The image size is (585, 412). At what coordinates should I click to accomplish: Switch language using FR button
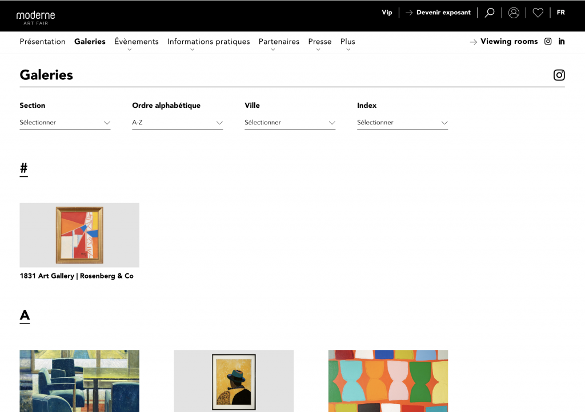pos(560,13)
